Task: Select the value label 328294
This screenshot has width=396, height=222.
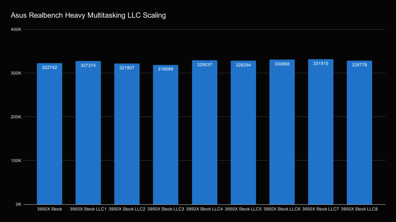Action: 243,65
